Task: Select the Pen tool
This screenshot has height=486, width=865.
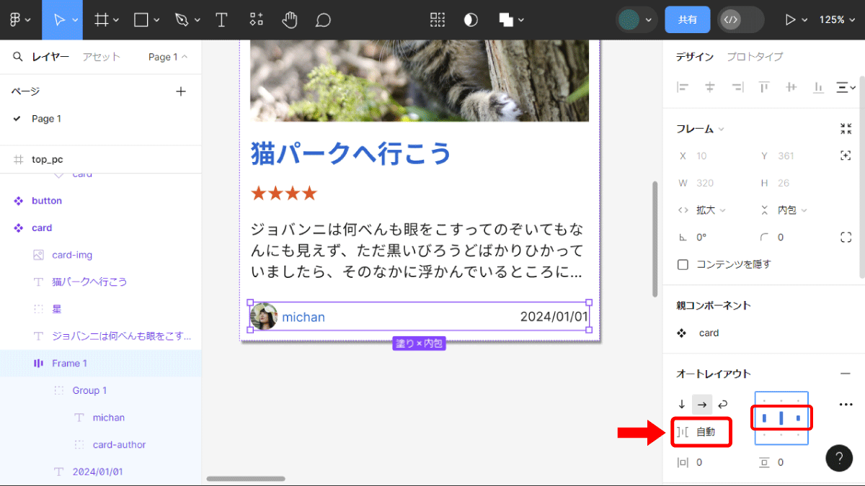Action: [182, 20]
